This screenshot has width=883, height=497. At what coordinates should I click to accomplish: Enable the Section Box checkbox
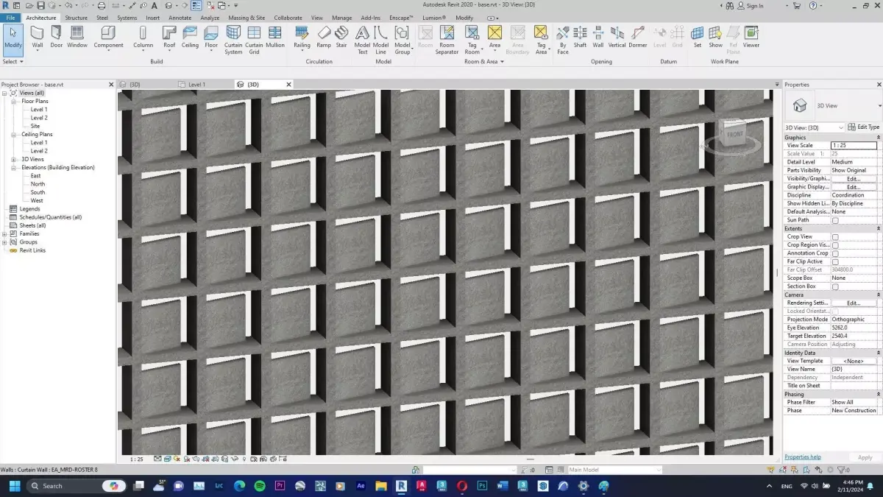(x=835, y=286)
